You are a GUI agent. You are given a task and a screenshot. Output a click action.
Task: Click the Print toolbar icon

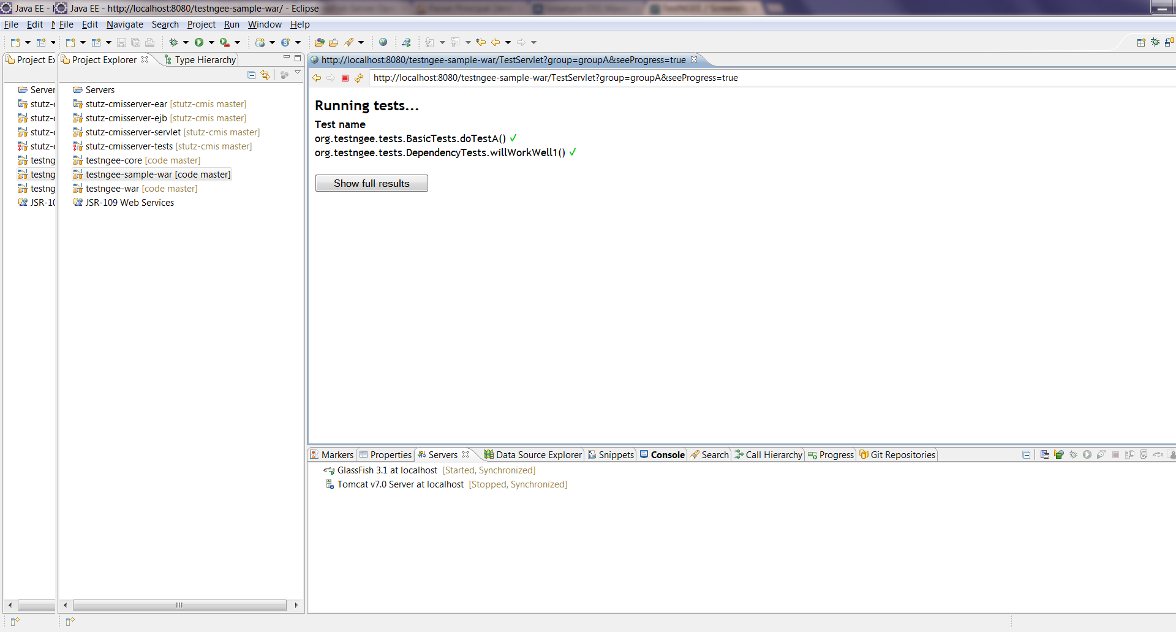click(x=149, y=42)
